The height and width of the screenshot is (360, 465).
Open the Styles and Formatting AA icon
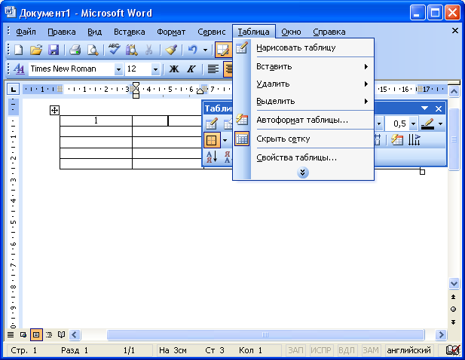pyautogui.click(x=20, y=69)
